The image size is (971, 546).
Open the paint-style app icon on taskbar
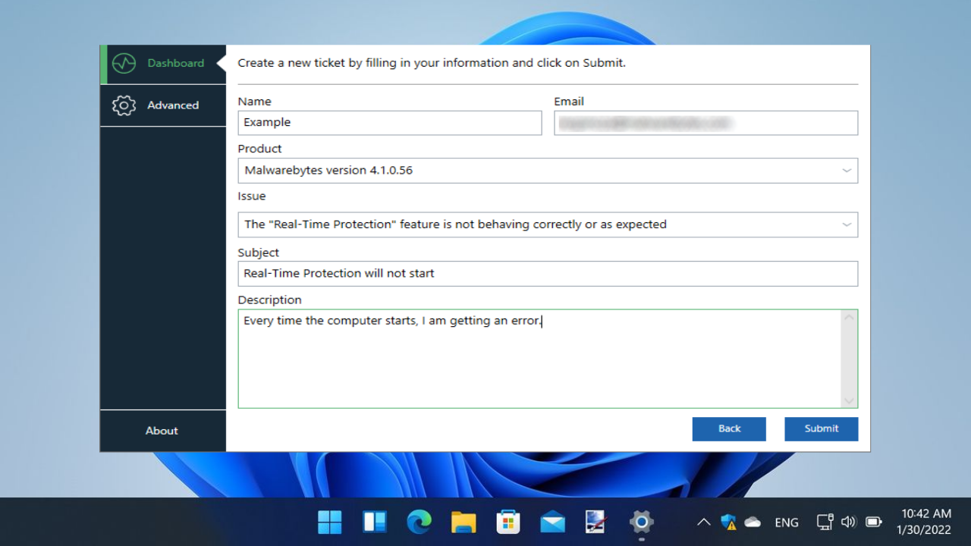click(x=597, y=522)
